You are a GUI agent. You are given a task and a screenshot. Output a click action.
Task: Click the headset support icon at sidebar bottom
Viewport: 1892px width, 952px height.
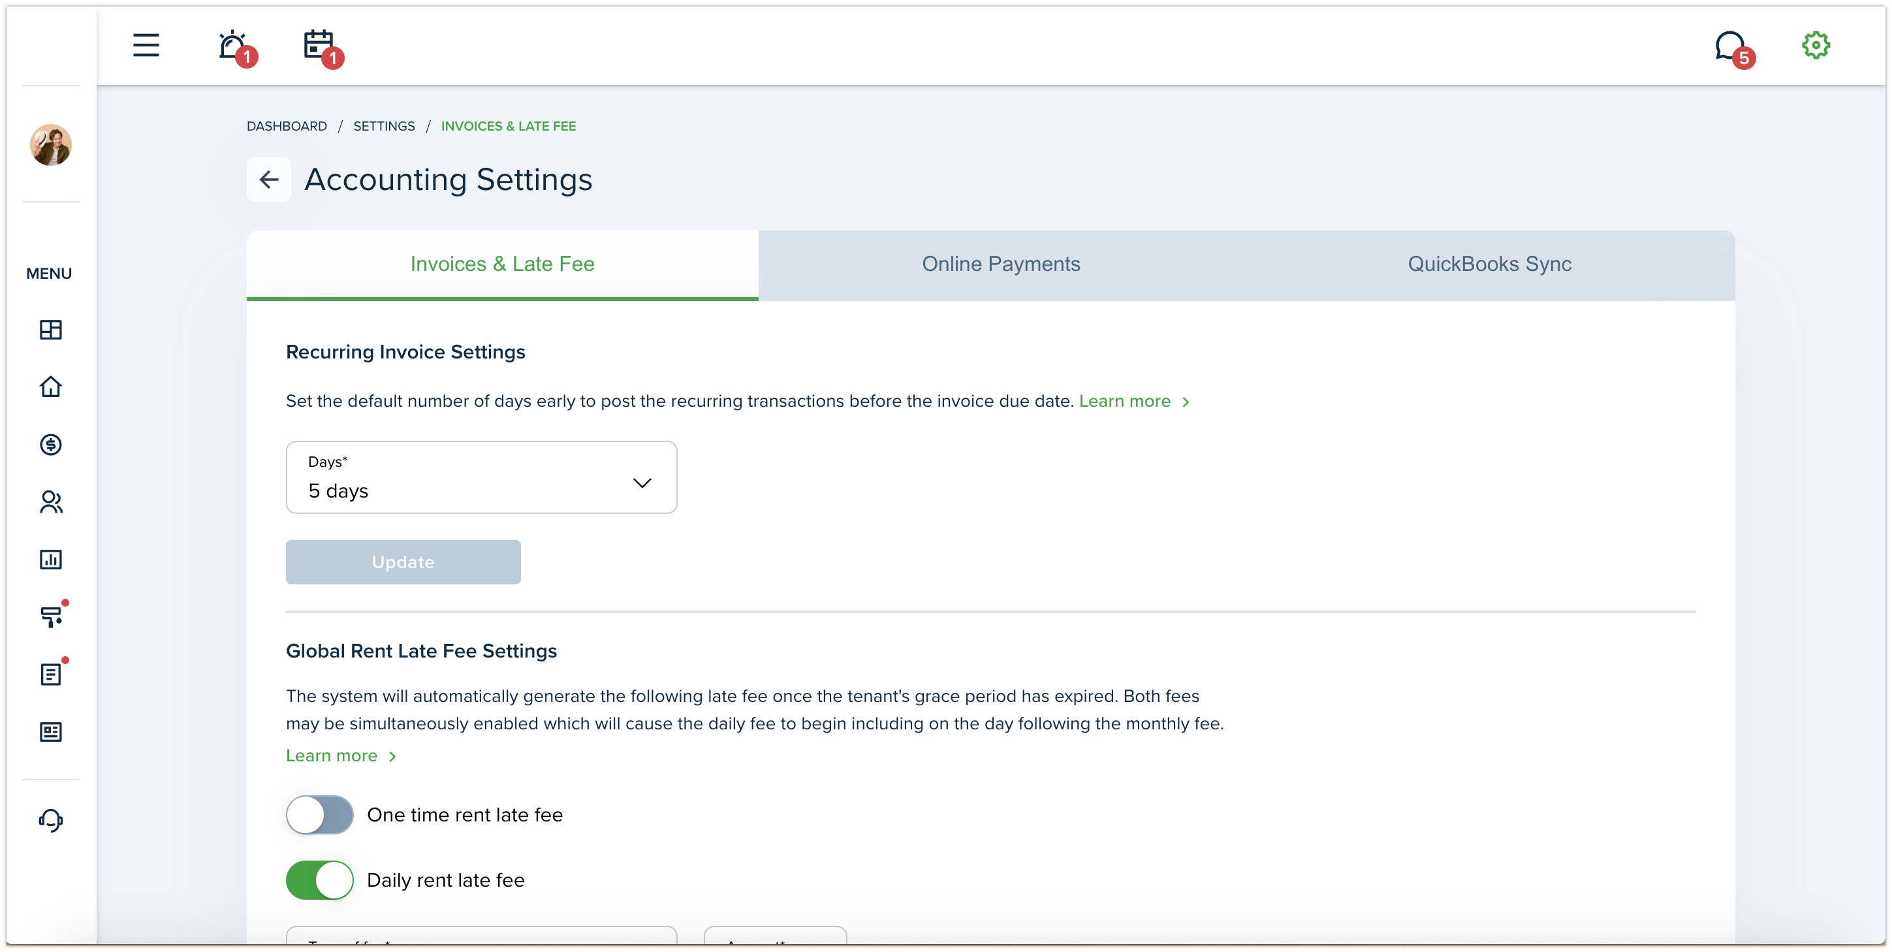point(51,821)
